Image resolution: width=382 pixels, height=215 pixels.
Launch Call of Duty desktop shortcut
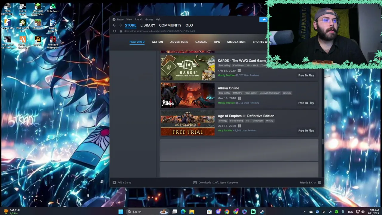(x=23, y=9)
